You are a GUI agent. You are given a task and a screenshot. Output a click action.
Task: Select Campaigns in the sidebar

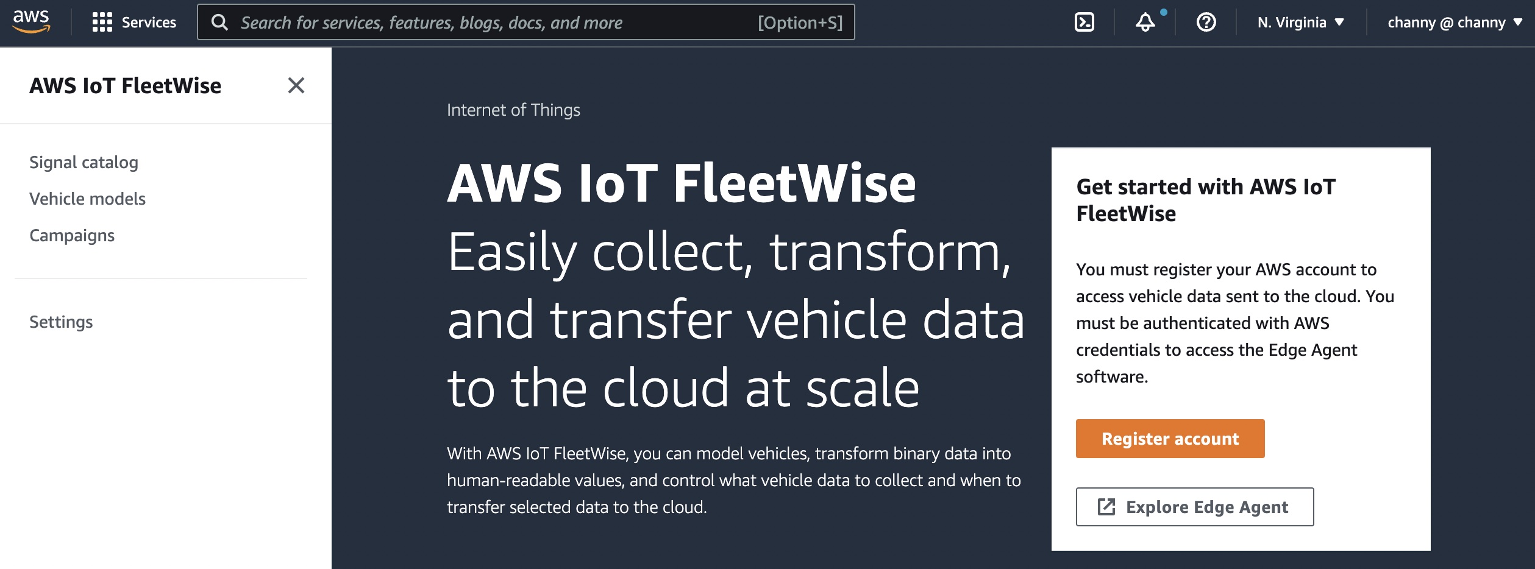72,235
